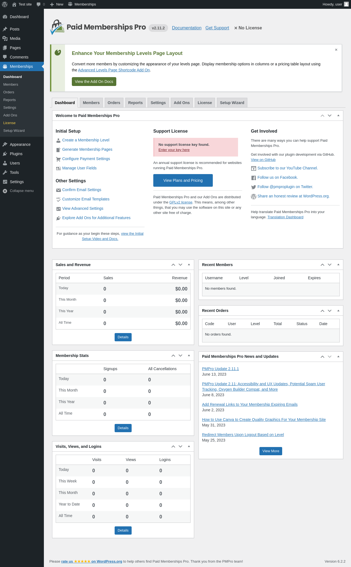Open the Media library sidebar item
Screen dimensions: 351x567
pyautogui.click(x=22, y=38)
